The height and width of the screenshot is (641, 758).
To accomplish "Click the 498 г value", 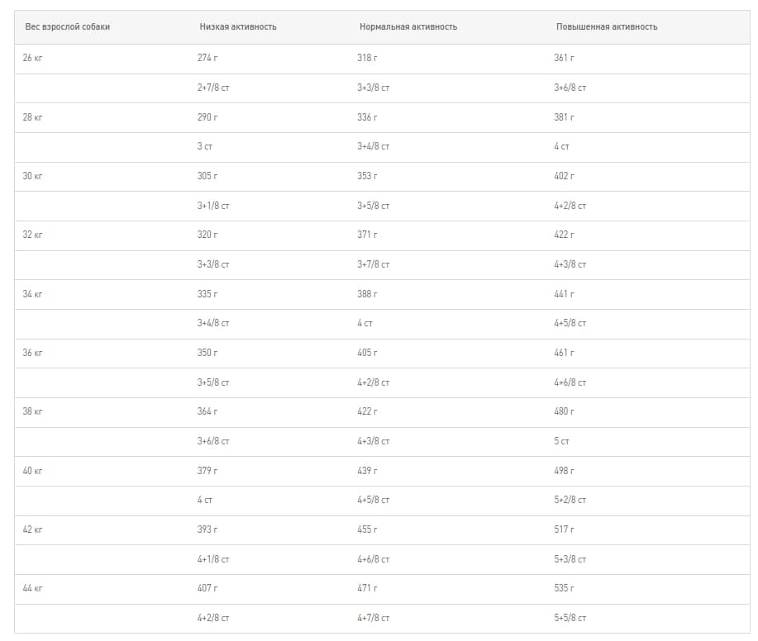I will coord(564,471).
